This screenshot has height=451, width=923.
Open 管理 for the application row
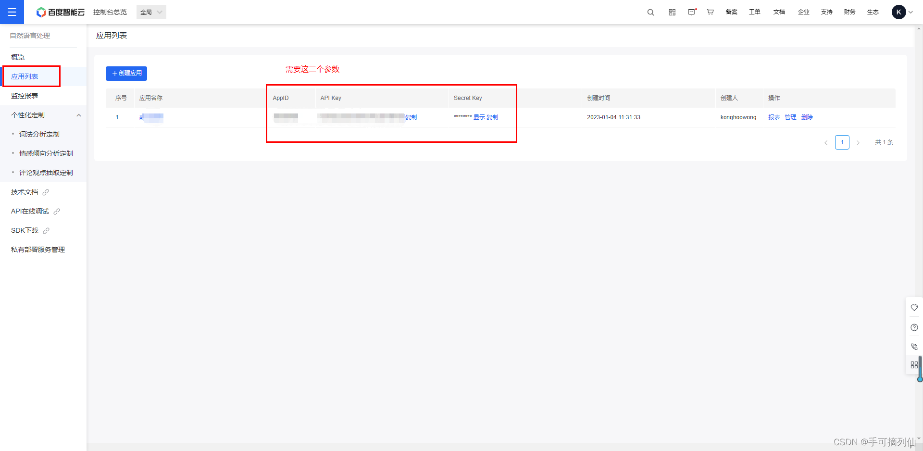tap(790, 117)
